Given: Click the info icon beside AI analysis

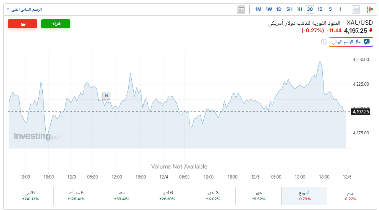Looking at the screenshot, I should point(324,42).
